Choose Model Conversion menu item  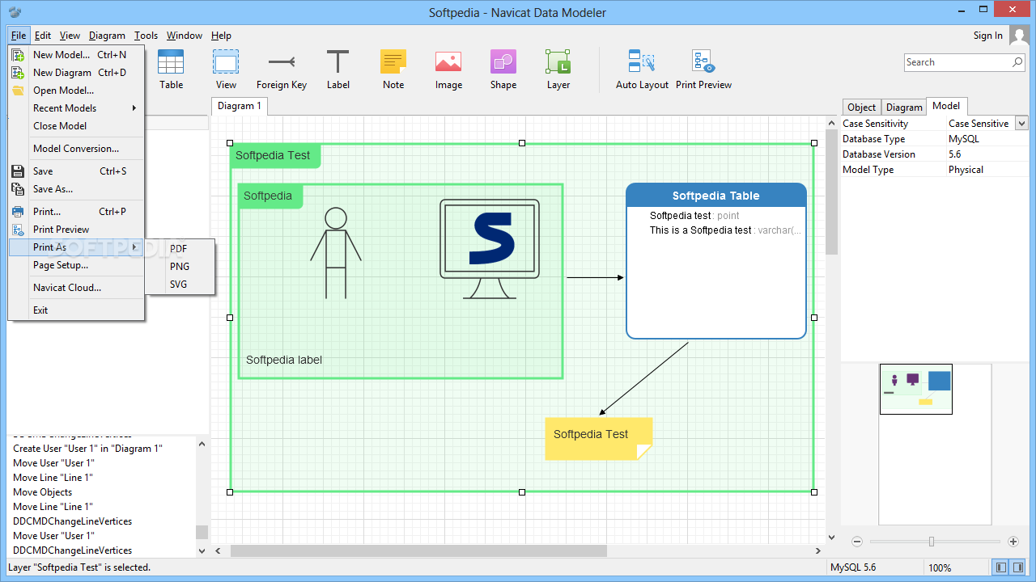pos(76,149)
